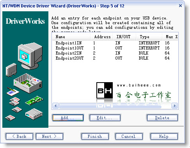The height and width of the screenshot is (148, 190).
Task: Click BULK type of Endpoint2OUT
Action: coord(144,58)
